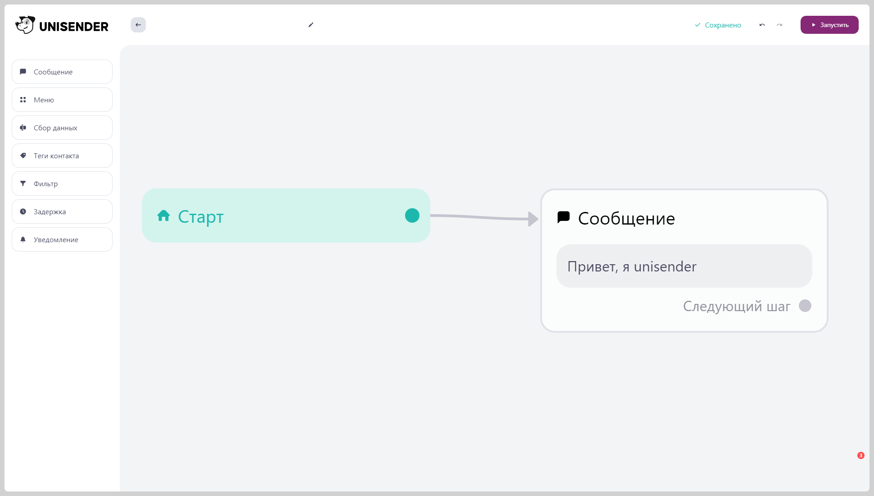Screen dimensions: 874x496
Task: Click the speech bubble icon in Сообщение node
Action: pyautogui.click(x=564, y=217)
